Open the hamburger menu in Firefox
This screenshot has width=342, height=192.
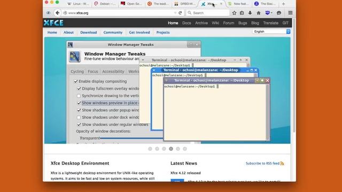click(290, 13)
